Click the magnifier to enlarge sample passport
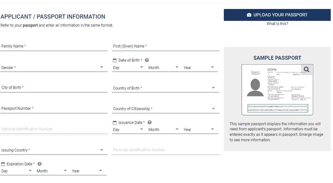The height and width of the screenshot is (183, 333). point(306,69)
